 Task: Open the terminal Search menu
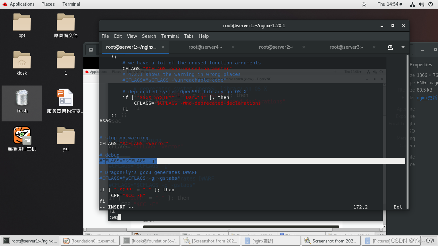coord(149,36)
